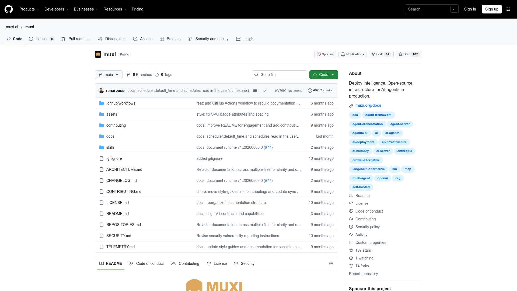This screenshot has height=291, width=517.
Task: Click the Notifications bell button
Action: click(x=352, y=54)
